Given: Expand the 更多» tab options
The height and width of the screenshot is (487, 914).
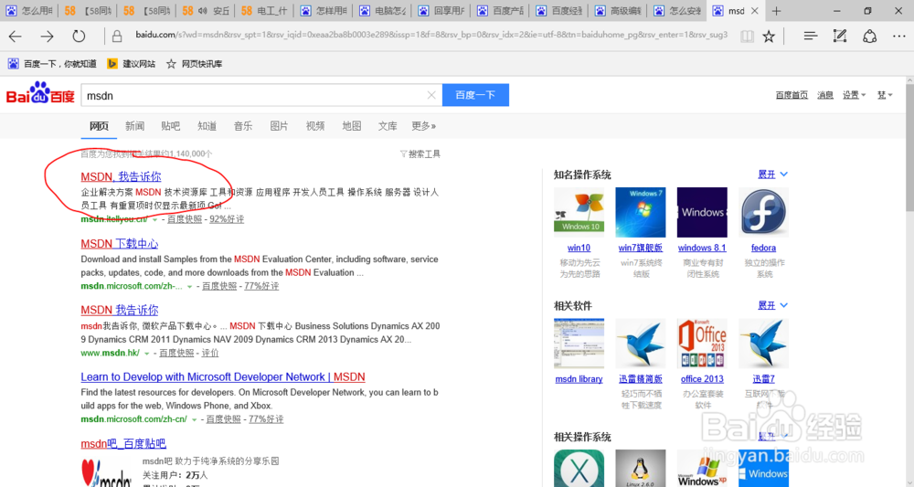Looking at the screenshot, I should point(424,126).
